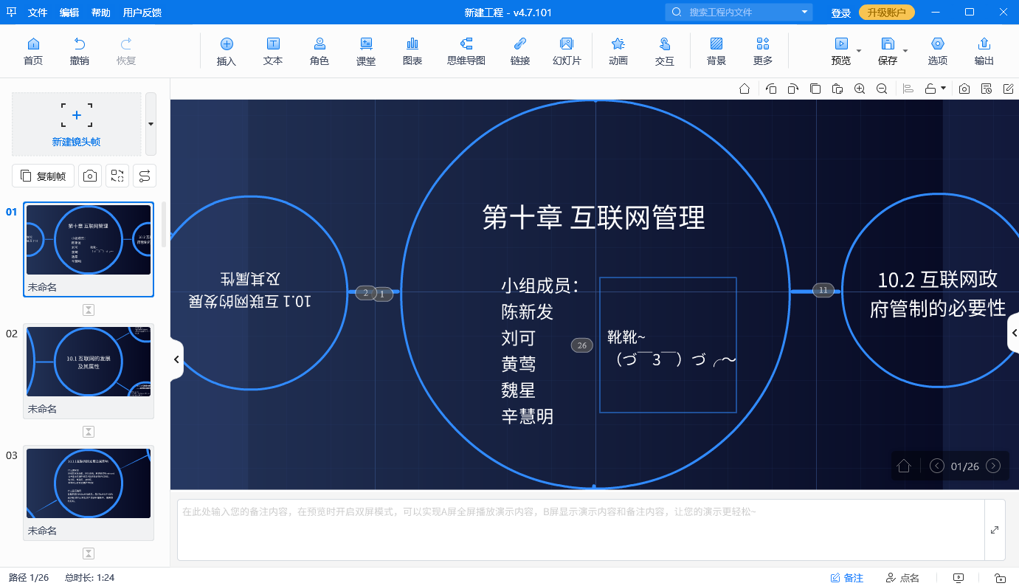1019x586 pixels.
Task: Expand the 保存 dropdown arrow
Action: pyautogui.click(x=905, y=51)
